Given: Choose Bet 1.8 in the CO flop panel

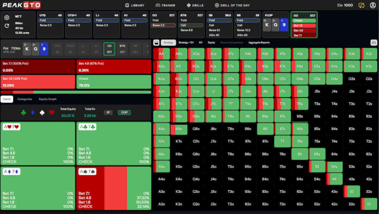Looking at the screenshot, I should pyautogui.click(x=304, y=26).
